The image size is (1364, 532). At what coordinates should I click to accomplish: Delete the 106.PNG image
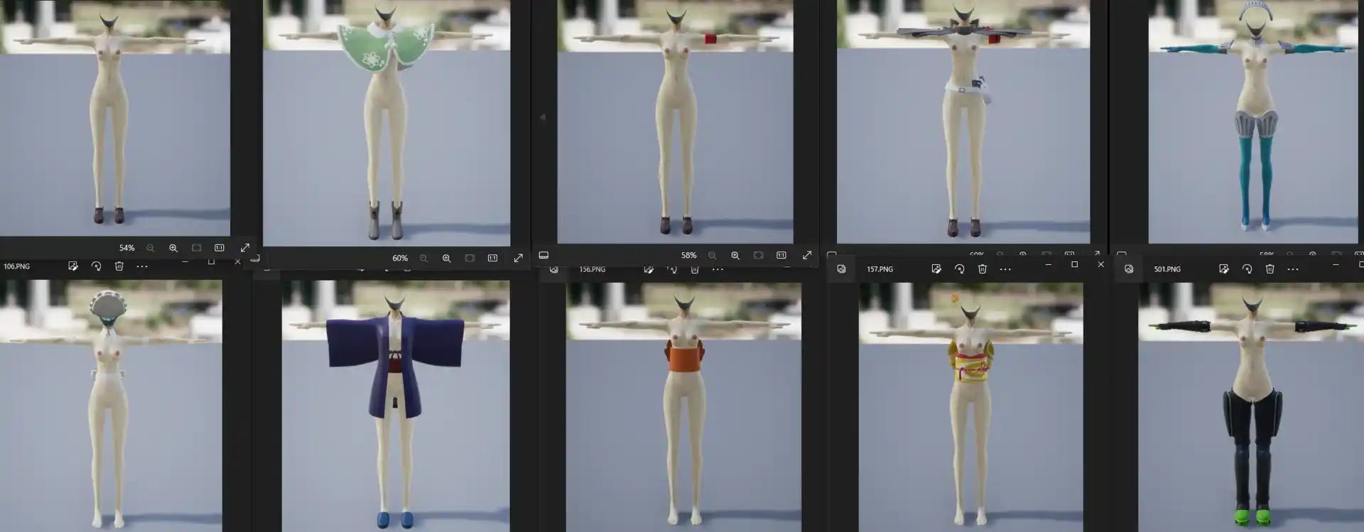point(119,266)
